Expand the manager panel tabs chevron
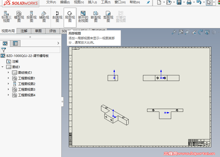The image size is (220, 157). [x=58, y=43]
